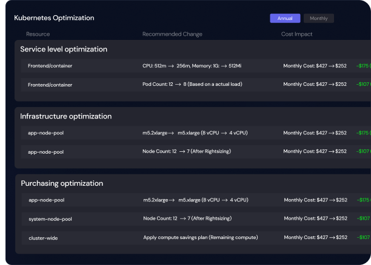Expand the Infrastructure optimization section
The width and height of the screenshot is (371, 265).
coord(66,116)
